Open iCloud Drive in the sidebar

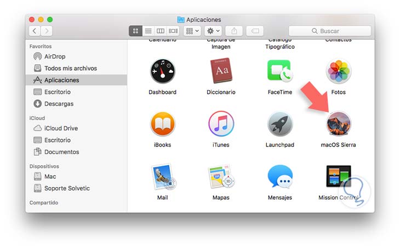click(76, 128)
